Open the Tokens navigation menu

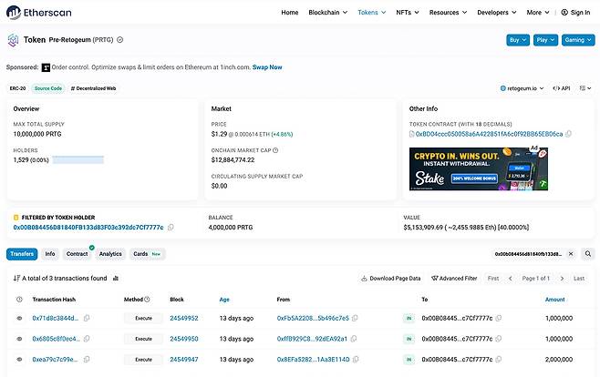tap(371, 13)
